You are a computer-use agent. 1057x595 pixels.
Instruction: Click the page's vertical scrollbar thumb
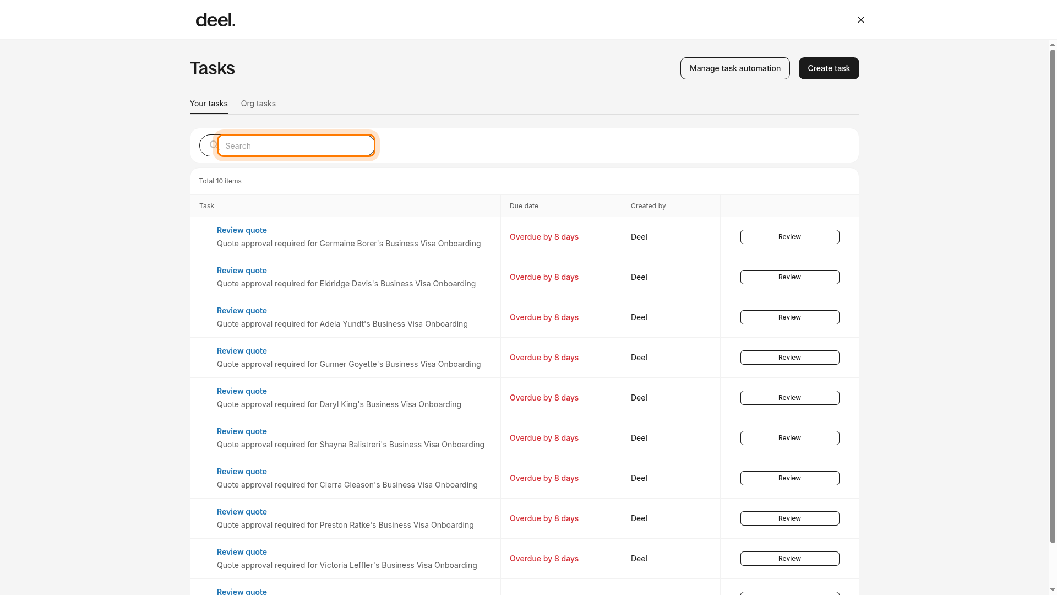pyautogui.click(x=1053, y=296)
